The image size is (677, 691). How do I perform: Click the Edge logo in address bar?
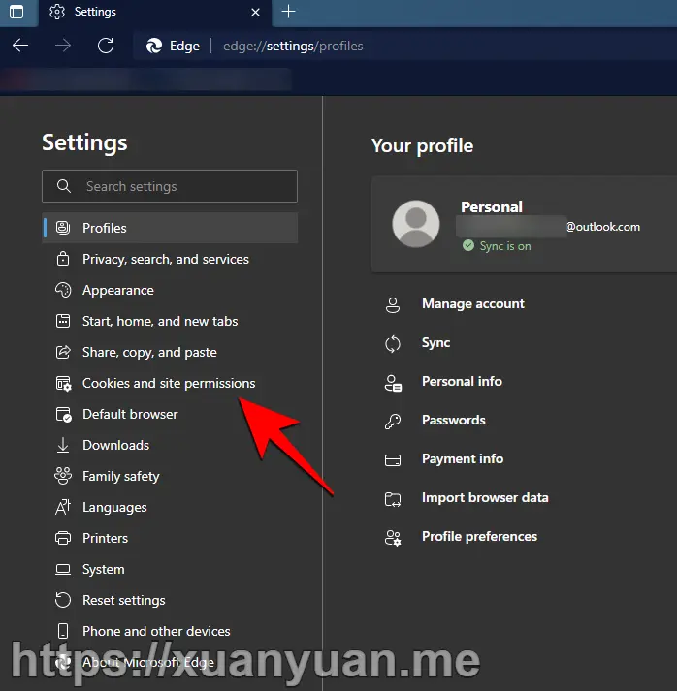point(154,46)
